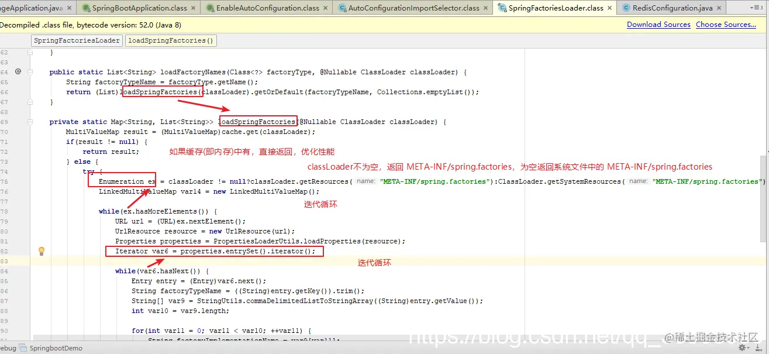This screenshot has width=769, height=354.
Task: Switch to the SpringBootApplication.class tab
Action: click(138, 8)
